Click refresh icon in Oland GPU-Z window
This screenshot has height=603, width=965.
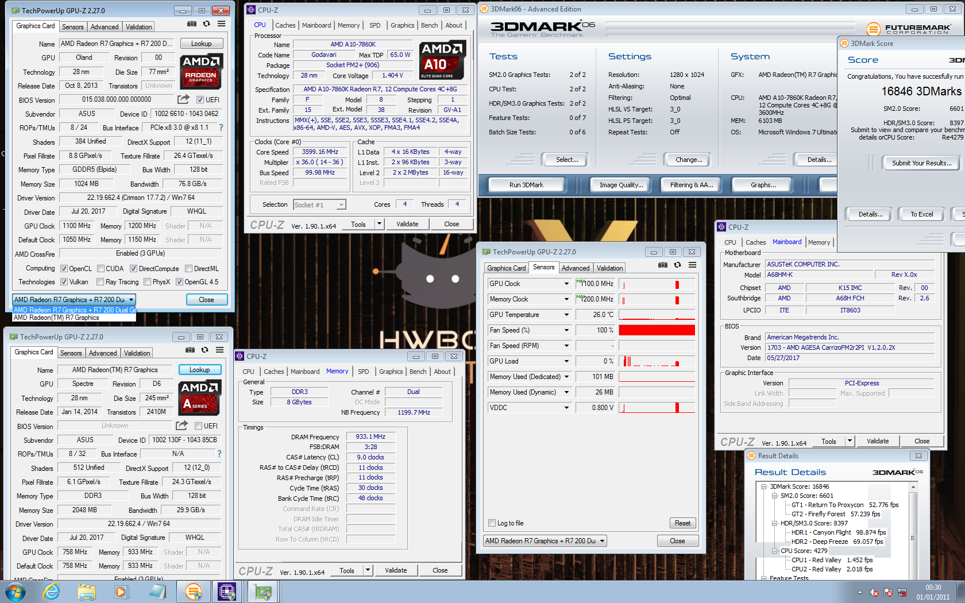(x=207, y=24)
